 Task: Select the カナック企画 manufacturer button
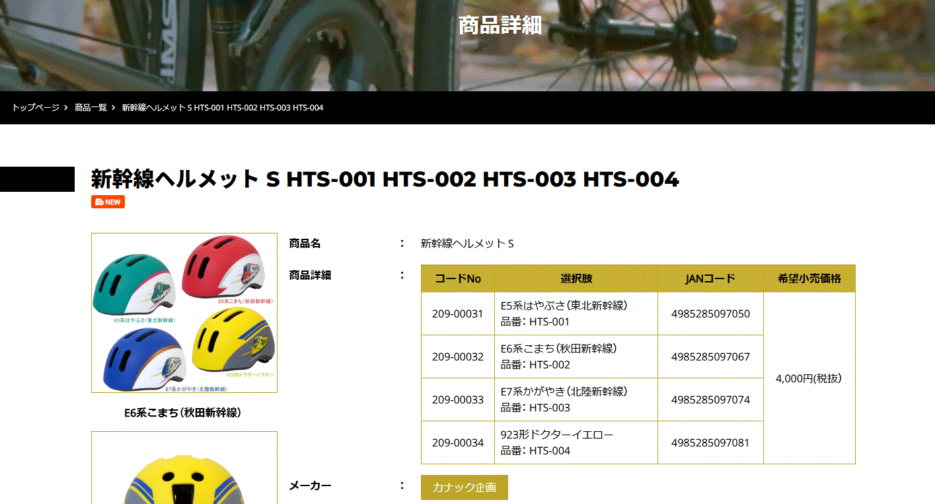click(x=464, y=487)
